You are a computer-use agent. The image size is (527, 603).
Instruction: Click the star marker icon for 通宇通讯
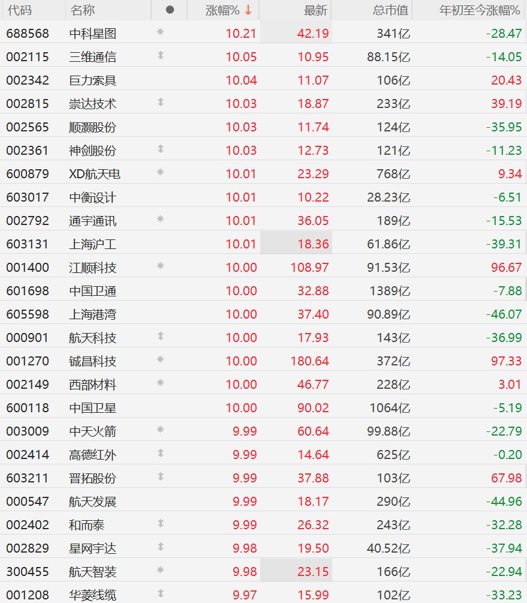[x=161, y=219]
